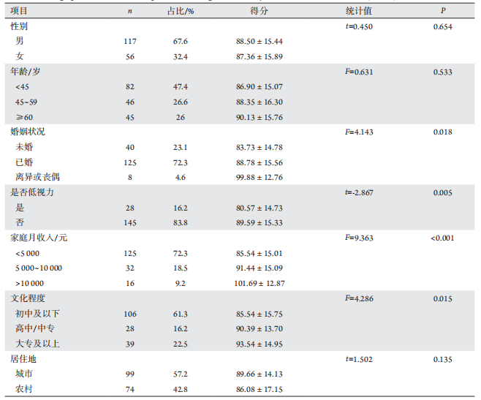481x400 pixels.
Task: Select the 家庭月收入/元 category label
Action: tap(37, 238)
